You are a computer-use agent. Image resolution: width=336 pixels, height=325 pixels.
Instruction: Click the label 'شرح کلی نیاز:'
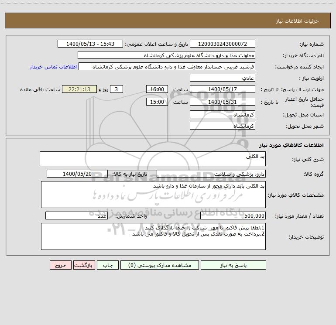point(308,159)
